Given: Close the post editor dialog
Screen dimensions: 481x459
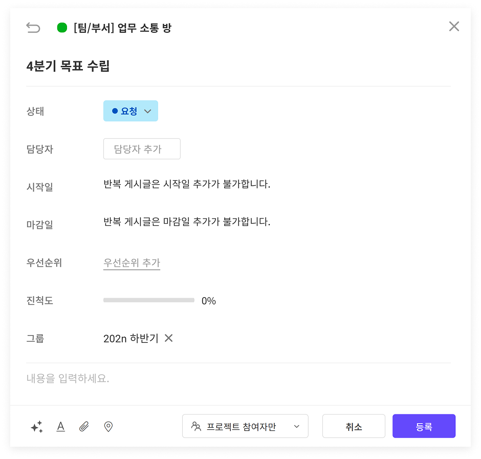Looking at the screenshot, I should coord(453,27).
